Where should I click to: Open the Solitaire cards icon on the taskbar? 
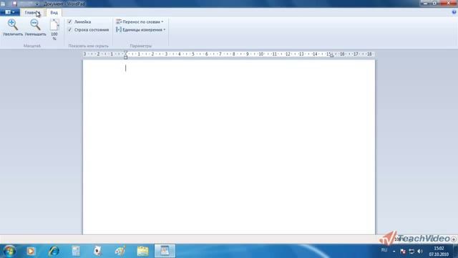click(97, 251)
